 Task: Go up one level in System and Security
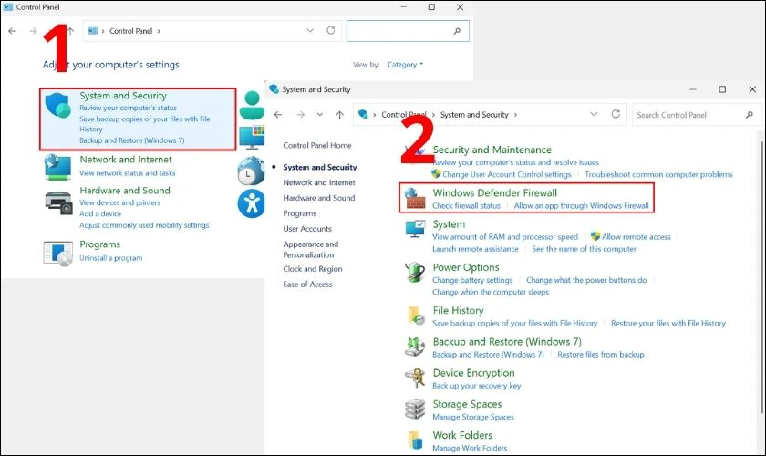pos(339,115)
